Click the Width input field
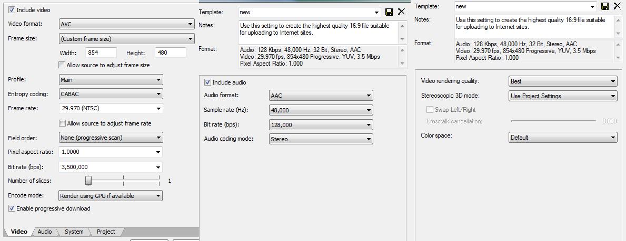Viewport: 626px width, 241px height. [x=101, y=53]
